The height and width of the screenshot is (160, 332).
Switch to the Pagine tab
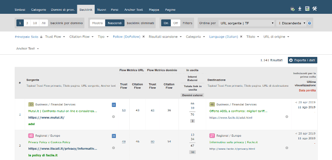click(x=170, y=10)
